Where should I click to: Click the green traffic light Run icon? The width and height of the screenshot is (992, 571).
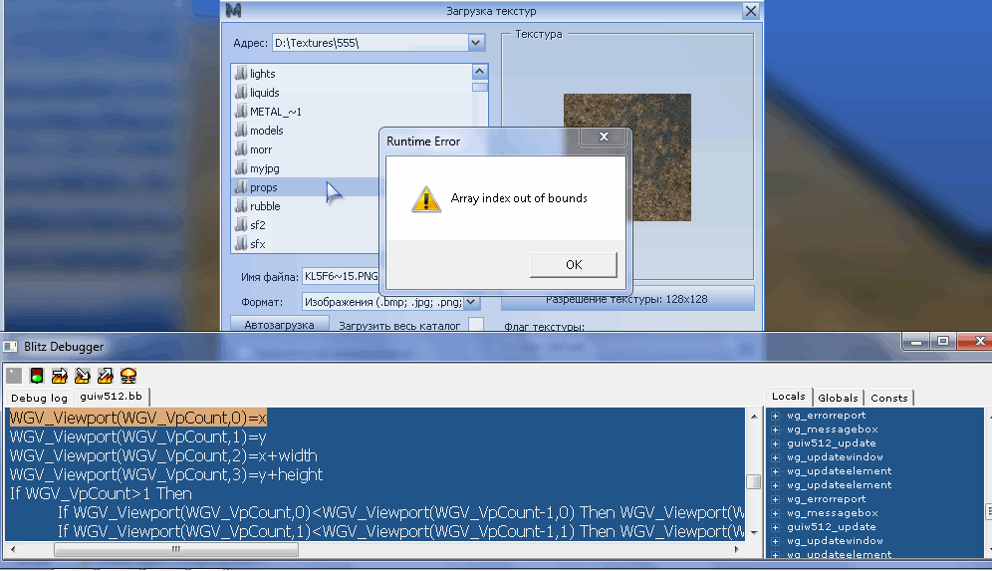click(x=37, y=376)
